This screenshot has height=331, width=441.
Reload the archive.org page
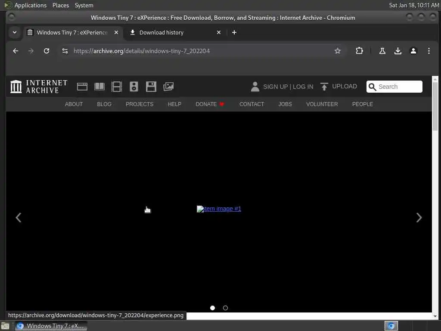47,51
